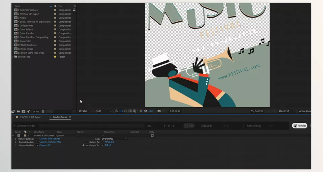This screenshot has width=323, height=172.
Task: Reset exposure aperture icon
Action: (146, 111)
